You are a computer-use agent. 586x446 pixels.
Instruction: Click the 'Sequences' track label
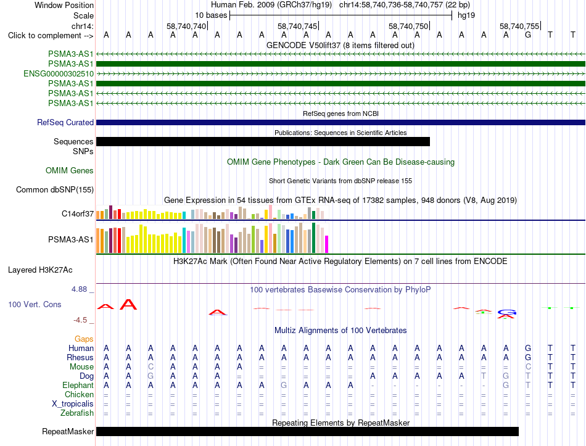73,141
